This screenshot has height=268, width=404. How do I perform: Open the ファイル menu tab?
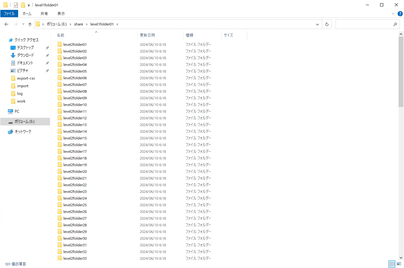tap(9, 14)
